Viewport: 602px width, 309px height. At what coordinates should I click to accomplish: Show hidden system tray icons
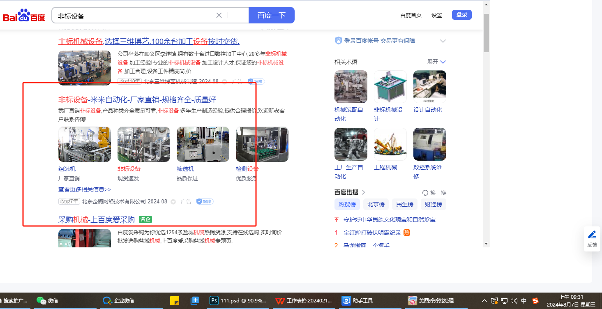484,300
